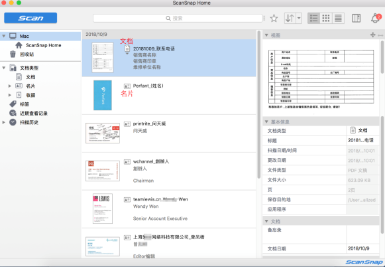The image size is (385, 267).
Task: Switch to list view with details
Action: click(x=314, y=18)
